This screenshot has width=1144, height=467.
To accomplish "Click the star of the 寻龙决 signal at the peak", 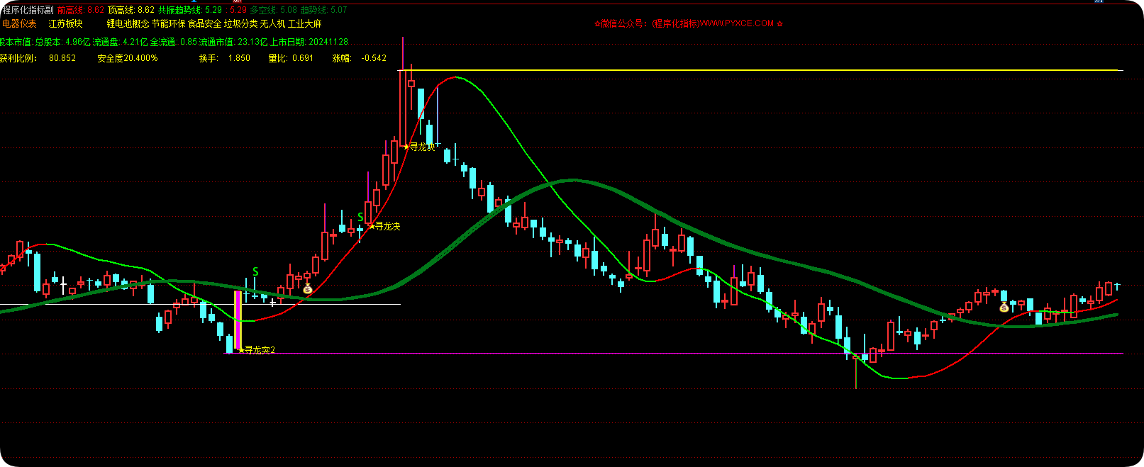I will point(406,147).
